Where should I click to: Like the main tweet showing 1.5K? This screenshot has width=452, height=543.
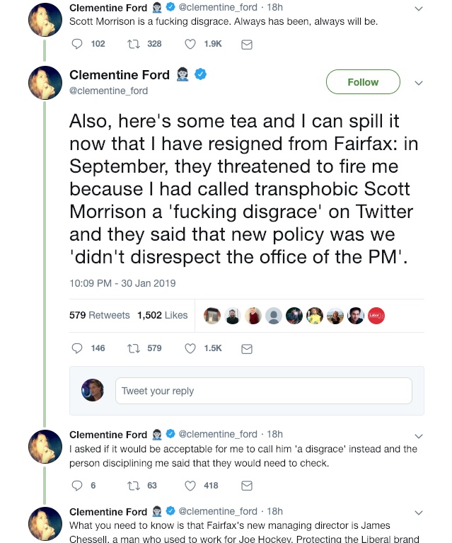pos(190,348)
